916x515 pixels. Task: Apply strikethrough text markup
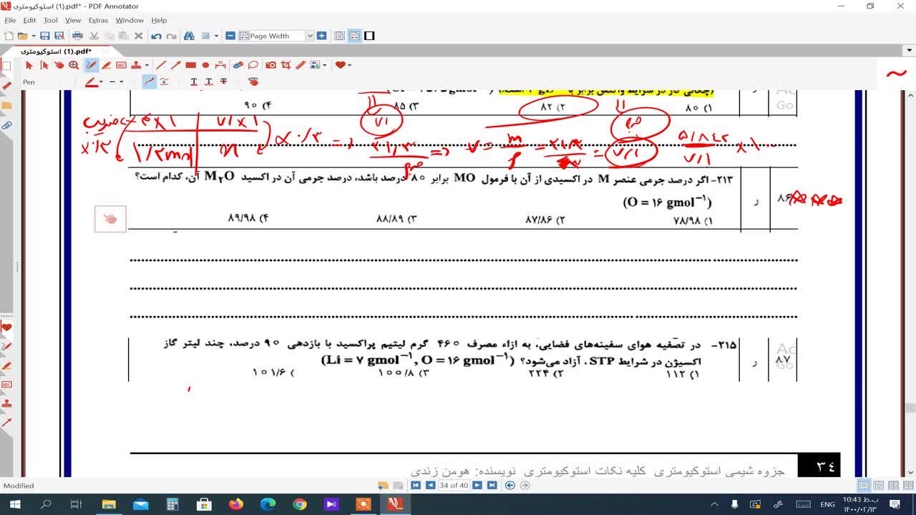pyautogui.click(x=224, y=82)
